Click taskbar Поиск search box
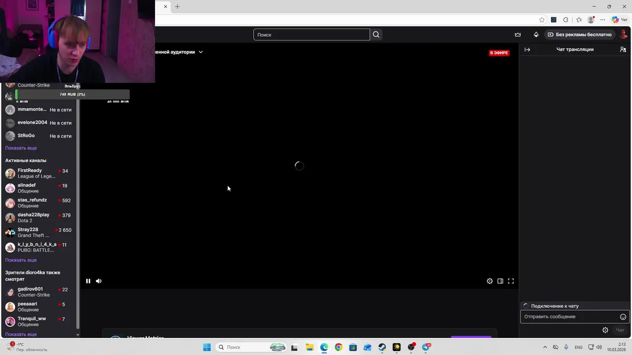 click(252, 347)
